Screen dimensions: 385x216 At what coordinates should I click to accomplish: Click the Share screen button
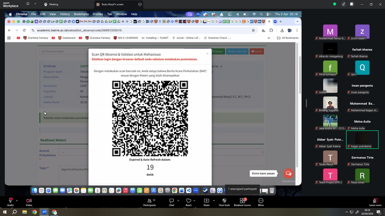pyautogui.click(x=206, y=202)
